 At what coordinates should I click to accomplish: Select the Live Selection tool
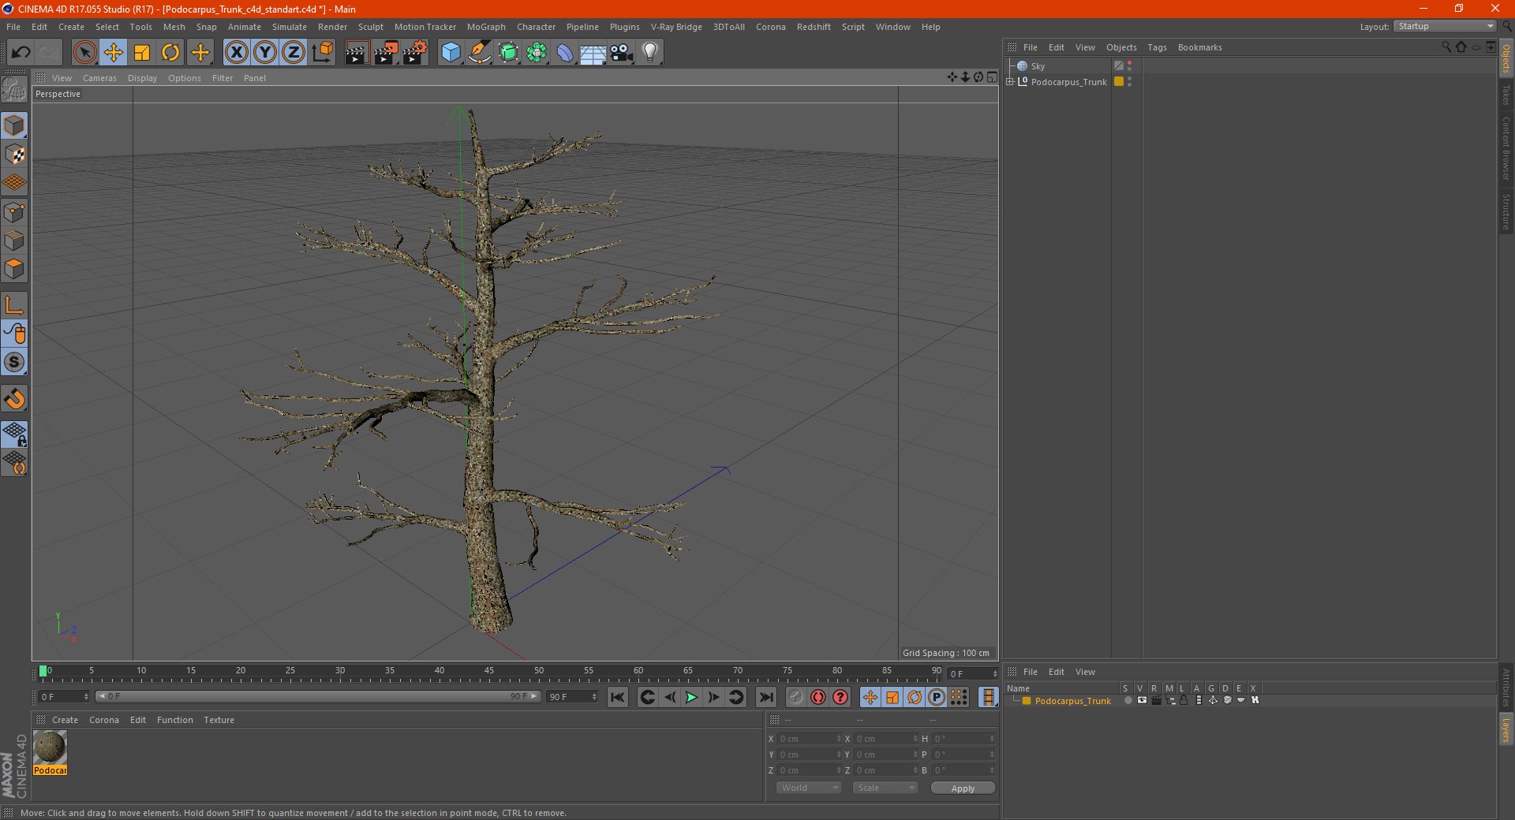(84, 53)
